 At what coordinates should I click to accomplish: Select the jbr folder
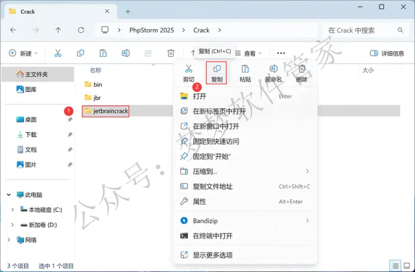(93, 98)
